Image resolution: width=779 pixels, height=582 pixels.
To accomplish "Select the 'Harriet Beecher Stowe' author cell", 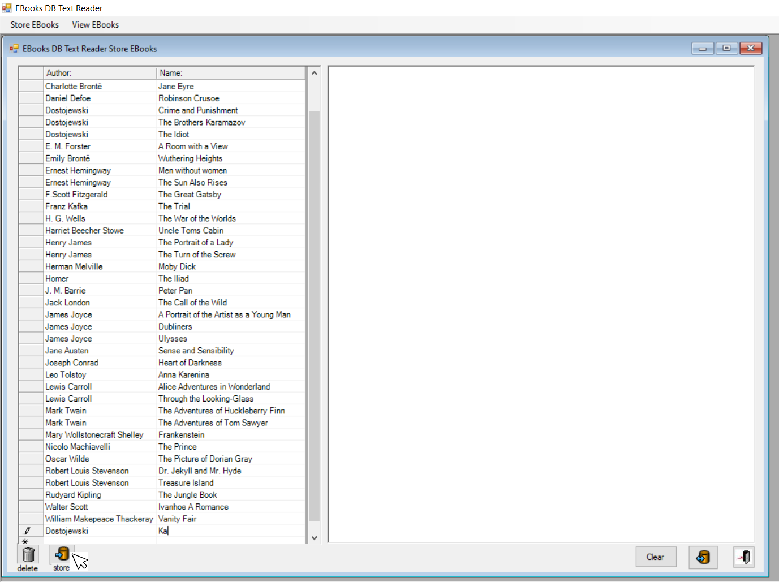I will coord(100,231).
